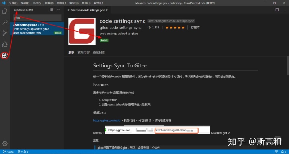Open the 编辑(E) menu
Image resolution: width=289 pixels, height=154 pixels.
tap(25, 3)
